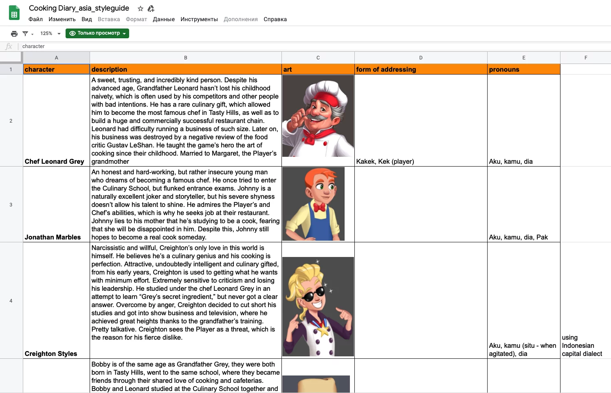The height and width of the screenshot is (393, 611).
Task: Select row 4 header
Action: [11, 301]
